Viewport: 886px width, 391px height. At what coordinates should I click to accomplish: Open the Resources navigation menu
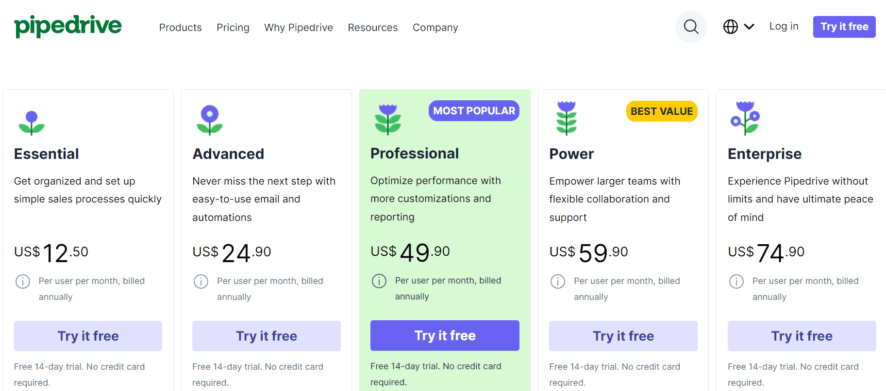[x=372, y=28]
